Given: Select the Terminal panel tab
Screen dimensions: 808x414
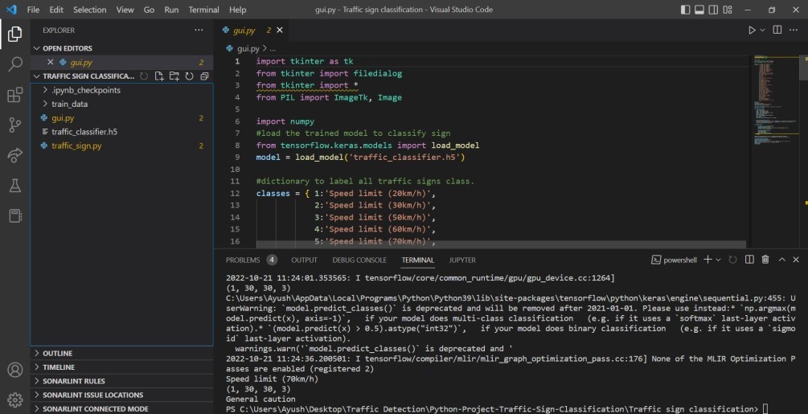Looking at the screenshot, I should pos(418,260).
